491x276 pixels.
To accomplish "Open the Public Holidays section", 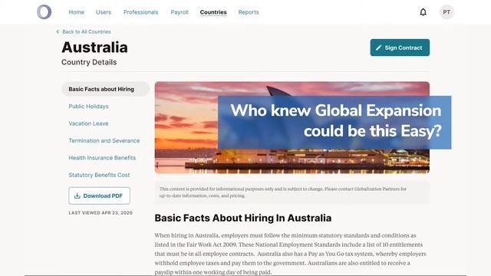I will tap(89, 107).
